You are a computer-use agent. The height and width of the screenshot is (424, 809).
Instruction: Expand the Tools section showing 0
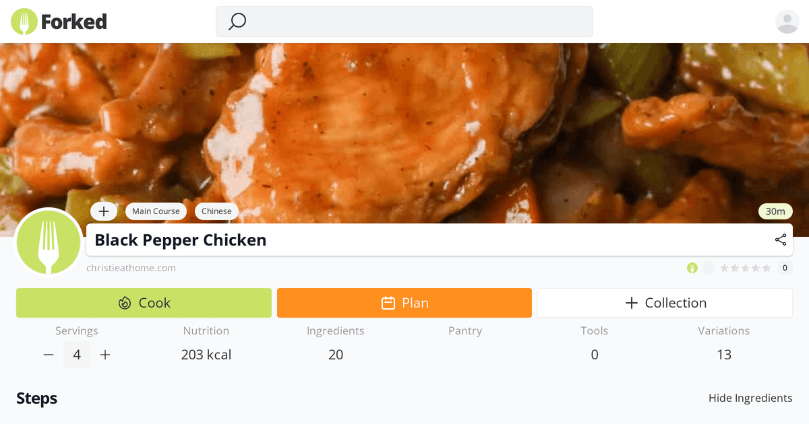point(594,343)
